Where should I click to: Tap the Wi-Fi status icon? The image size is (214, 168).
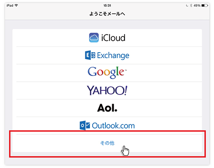pos(16,5)
